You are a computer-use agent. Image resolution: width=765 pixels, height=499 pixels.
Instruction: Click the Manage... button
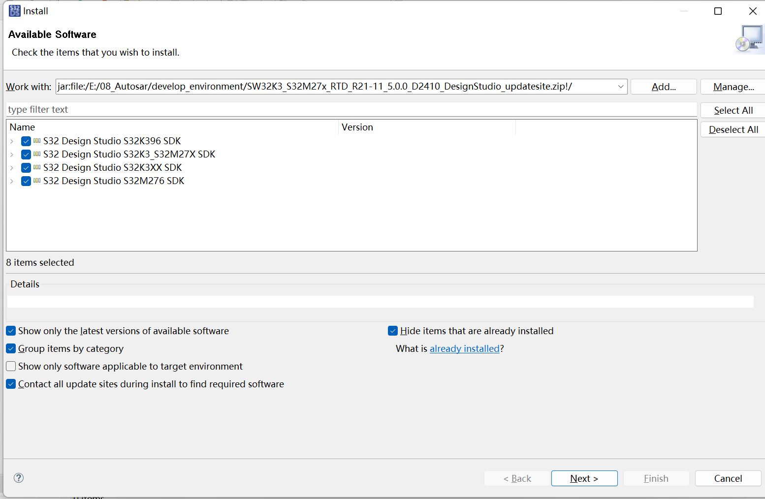[x=733, y=87]
